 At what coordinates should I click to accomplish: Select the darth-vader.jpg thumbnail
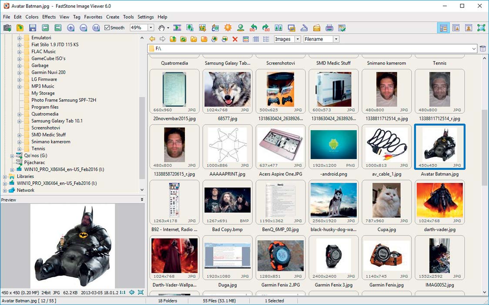click(x=439, y=202)
